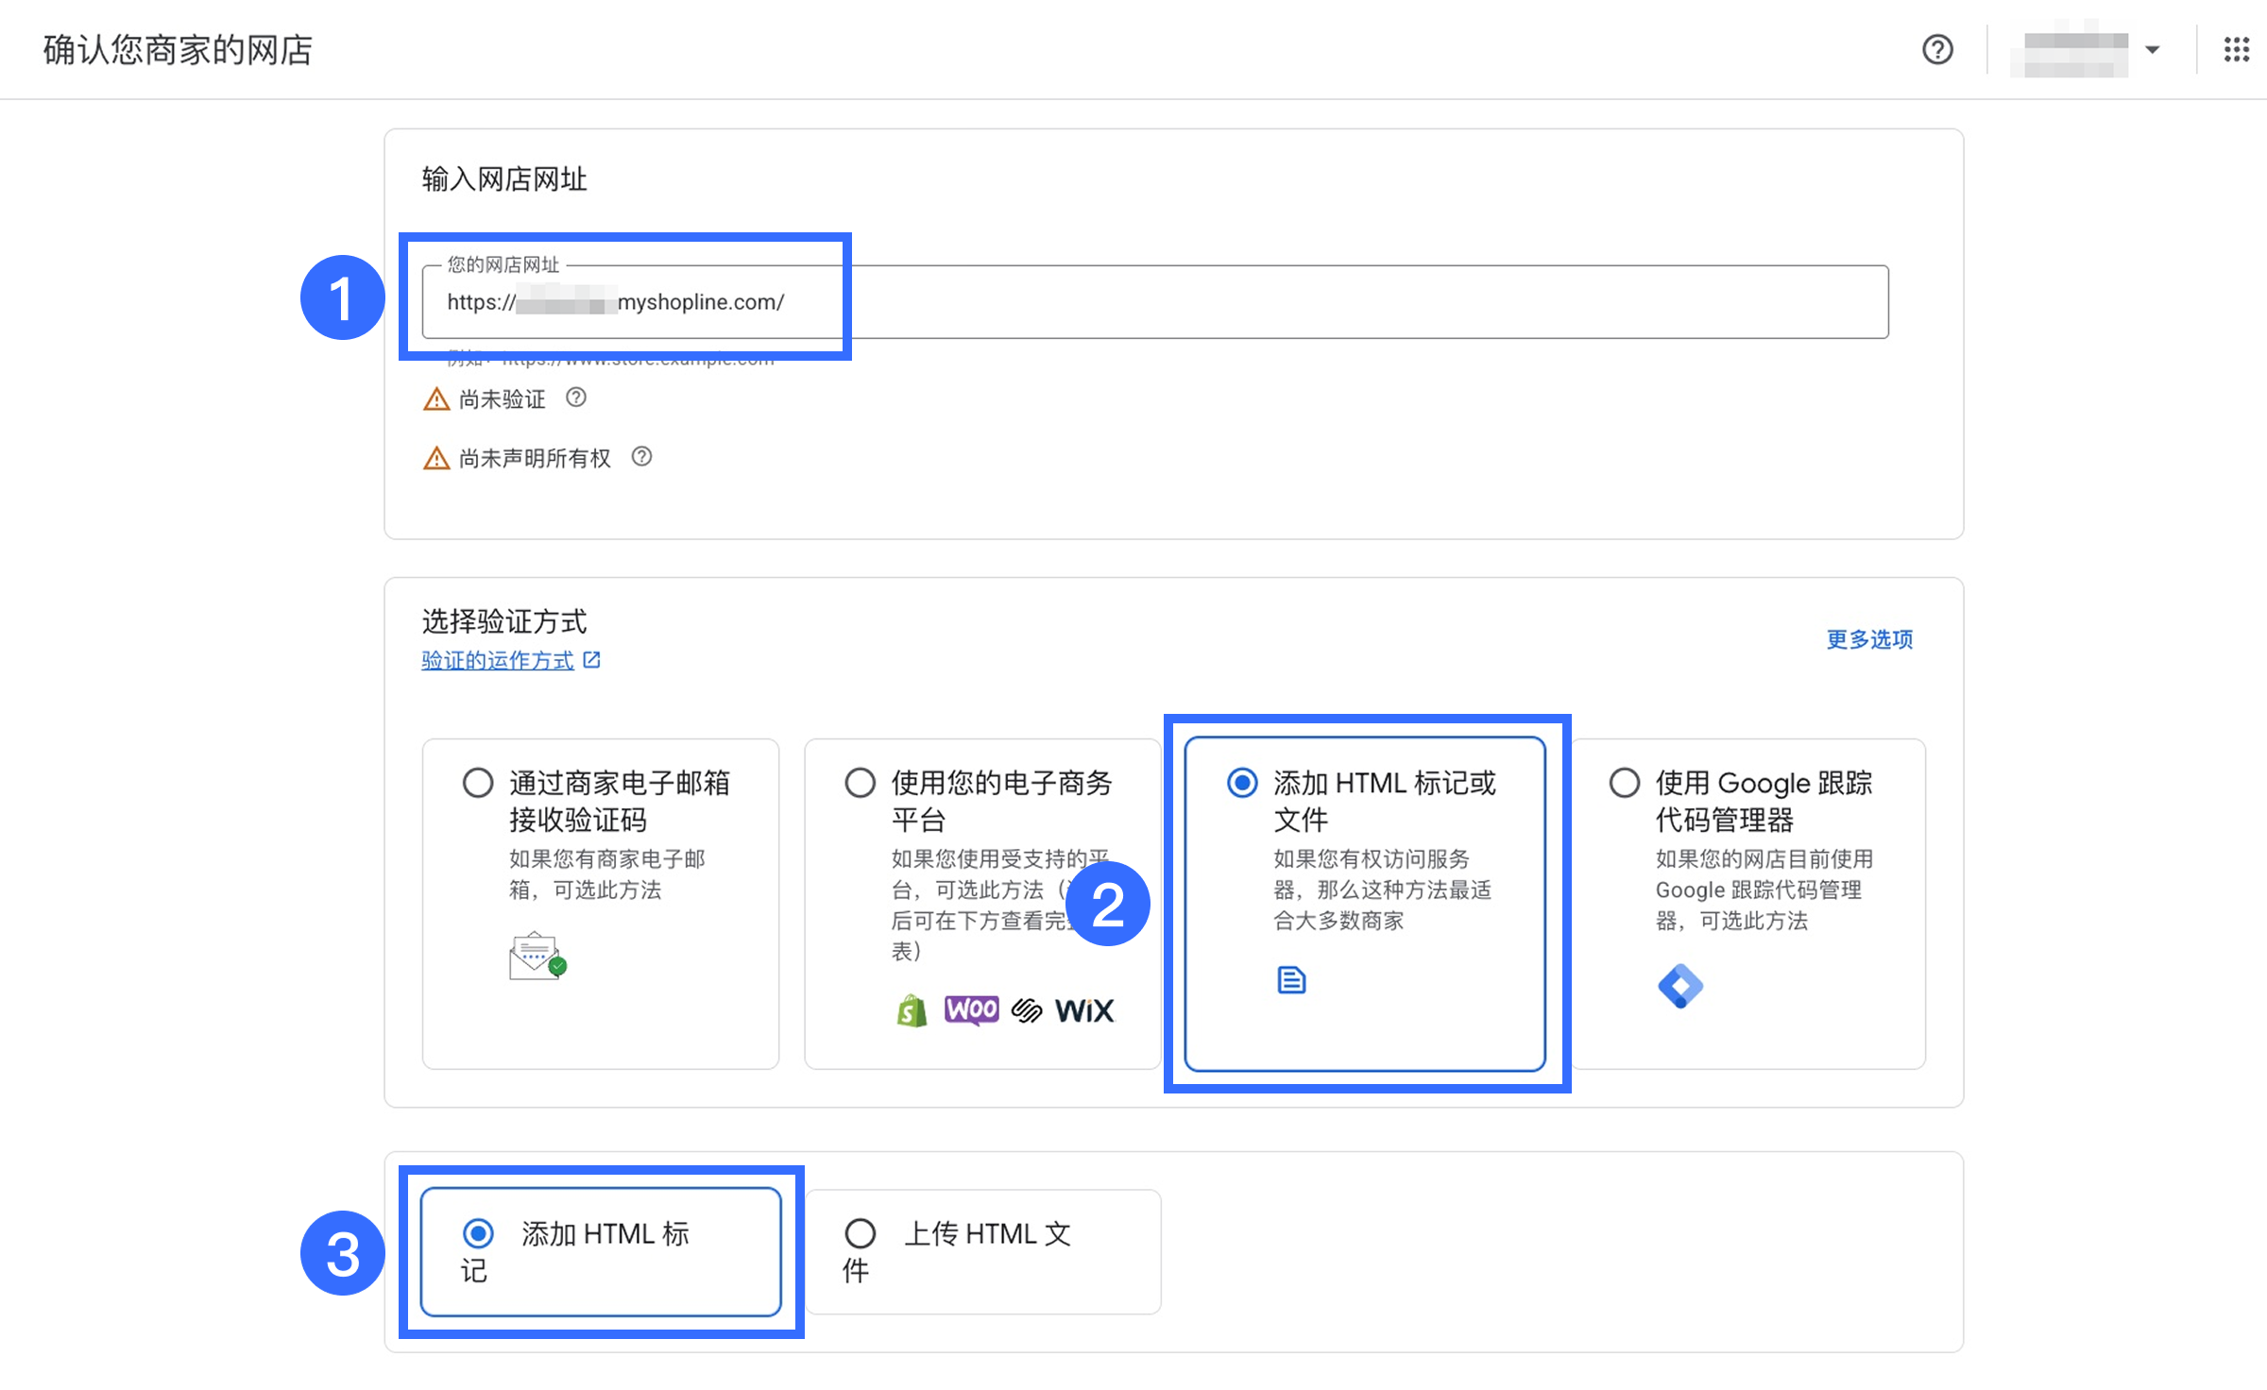The image size is (2267, 1390).
Task: Click the 更多选项 link
Action: pyautogui.click(x=1868, y=639)
